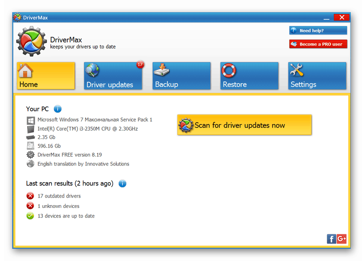The width and height of the screenshot is (363, 261).
Task: Click the red 17 updates badge
Action: [140, 64]
